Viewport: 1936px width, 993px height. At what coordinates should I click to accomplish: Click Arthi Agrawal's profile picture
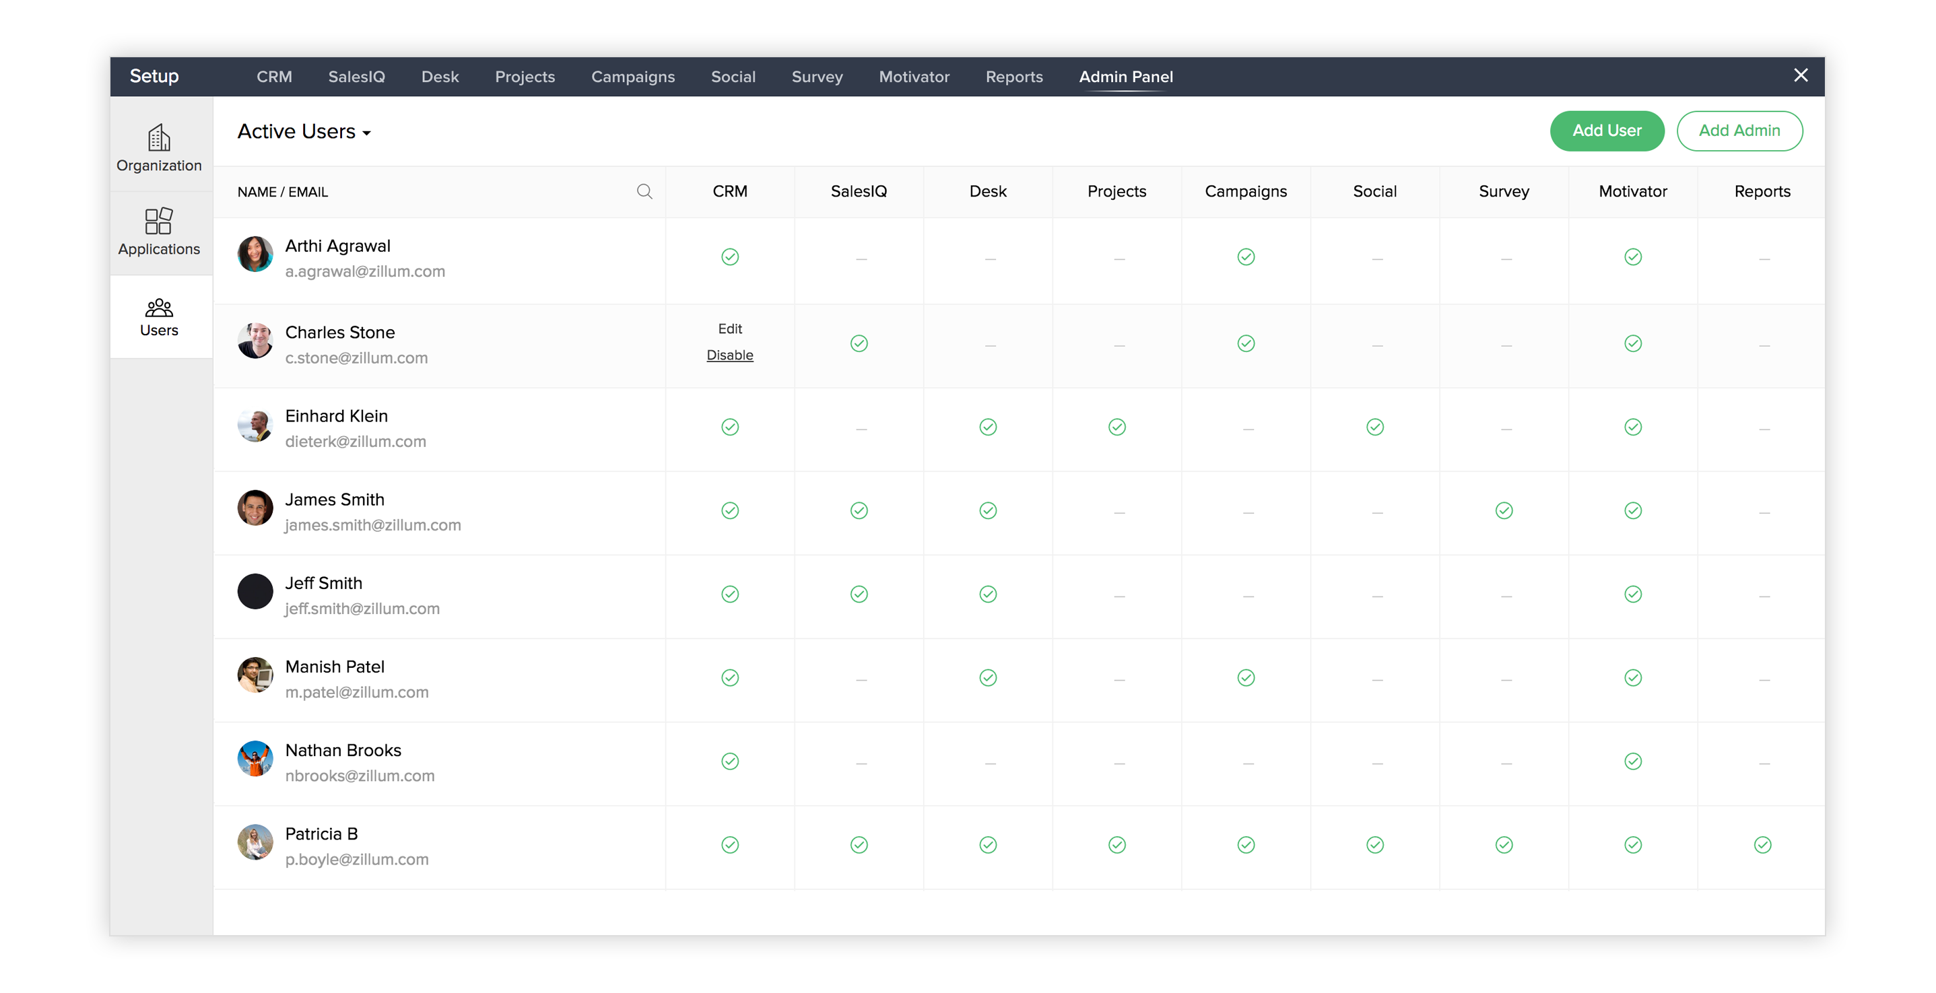(255, 254)
